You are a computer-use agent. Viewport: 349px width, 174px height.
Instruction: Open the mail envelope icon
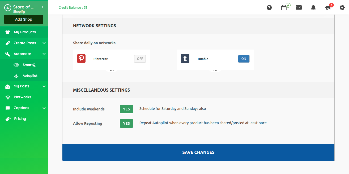coord(299,8)
